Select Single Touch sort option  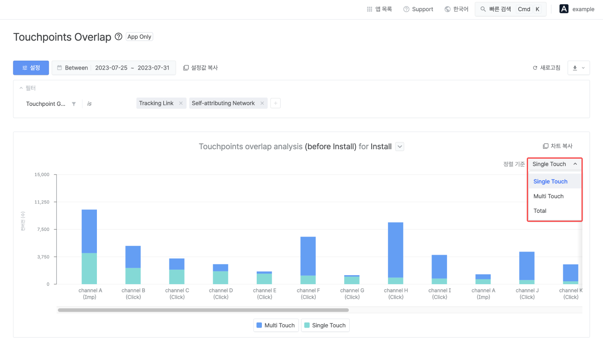pos(555,181)
